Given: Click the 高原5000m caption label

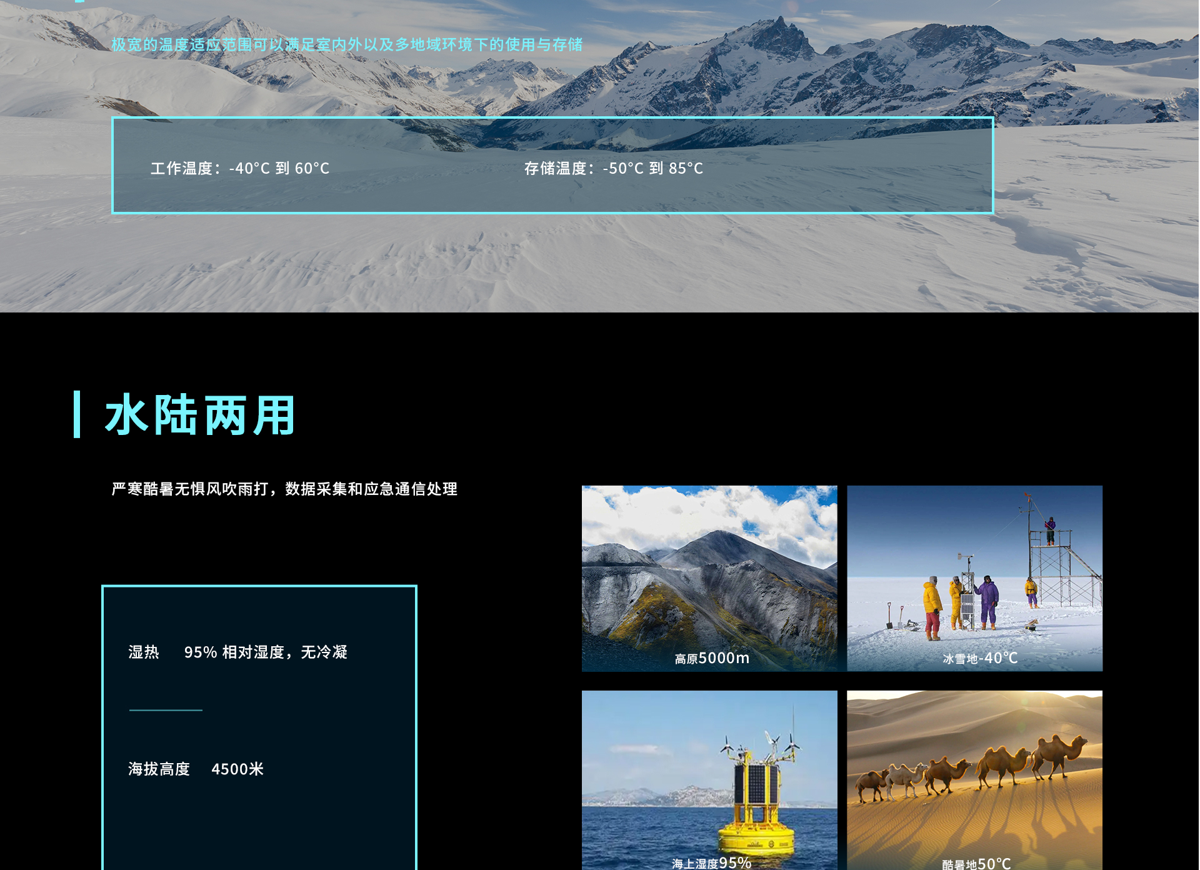Looking at the screenshot, I should click(712, 658).
